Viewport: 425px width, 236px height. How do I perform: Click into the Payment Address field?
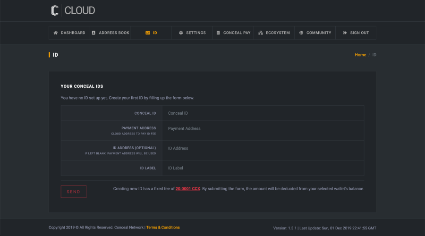pyautogui.click(x=263, y=128)
